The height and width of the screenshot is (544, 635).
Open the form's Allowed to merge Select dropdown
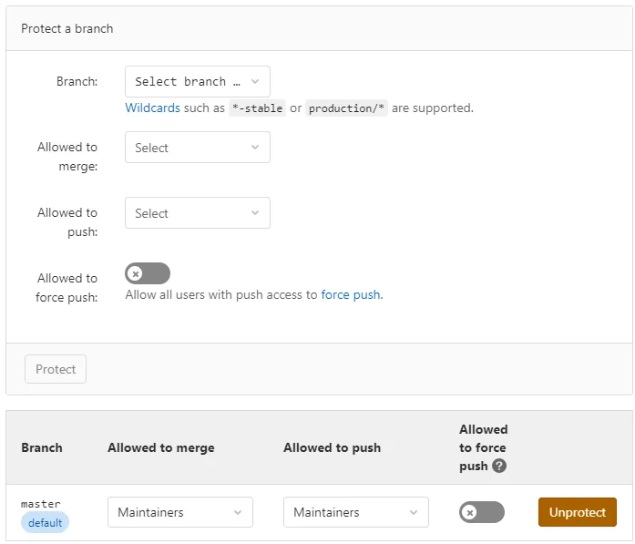[x=197, y=148]
